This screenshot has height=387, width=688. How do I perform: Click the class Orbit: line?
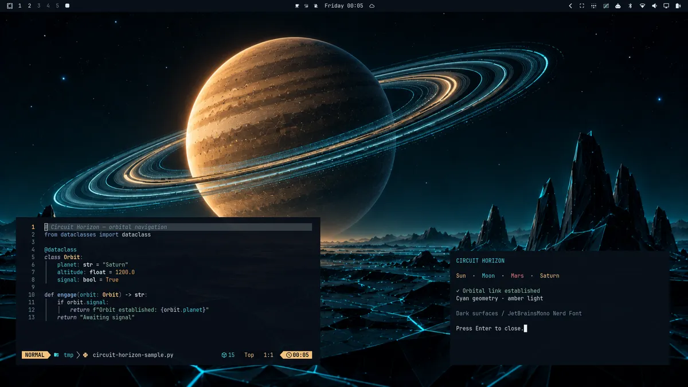64,257
